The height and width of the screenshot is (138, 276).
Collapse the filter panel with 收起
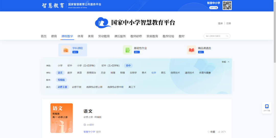coord(225,62)
